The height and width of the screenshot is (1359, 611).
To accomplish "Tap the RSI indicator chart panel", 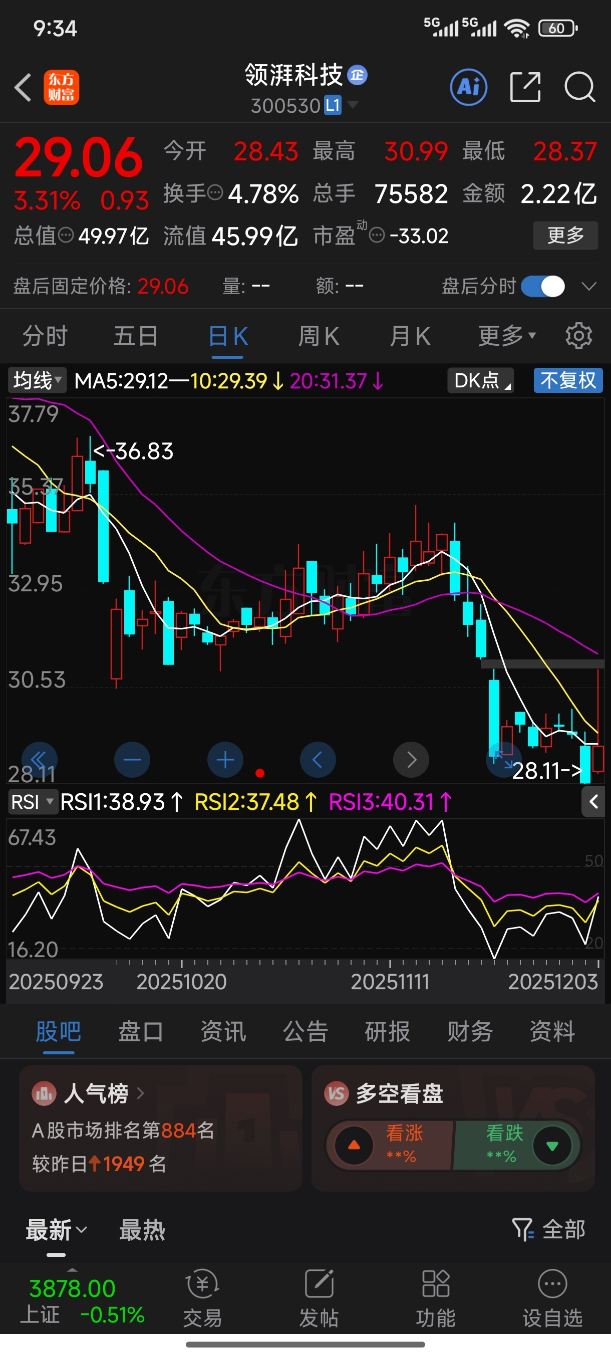I will (305, 888).
